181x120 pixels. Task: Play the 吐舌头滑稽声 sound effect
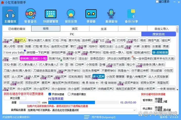pos(91,70)
